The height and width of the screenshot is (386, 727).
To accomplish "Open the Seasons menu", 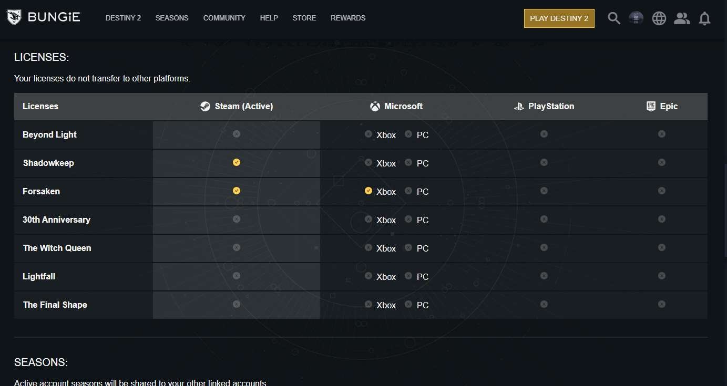I will [x=172, y=18].
